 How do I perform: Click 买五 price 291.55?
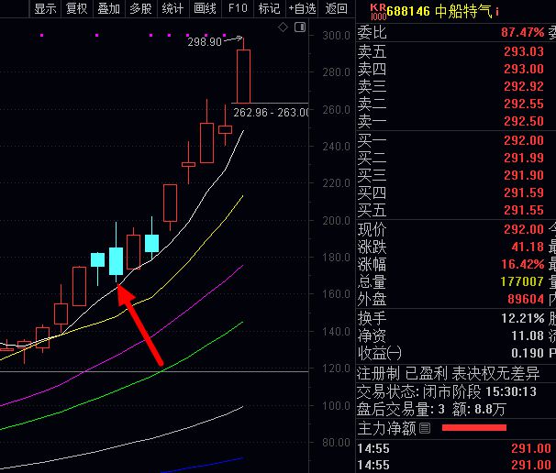pyautogui.click(x=524, y=210)
